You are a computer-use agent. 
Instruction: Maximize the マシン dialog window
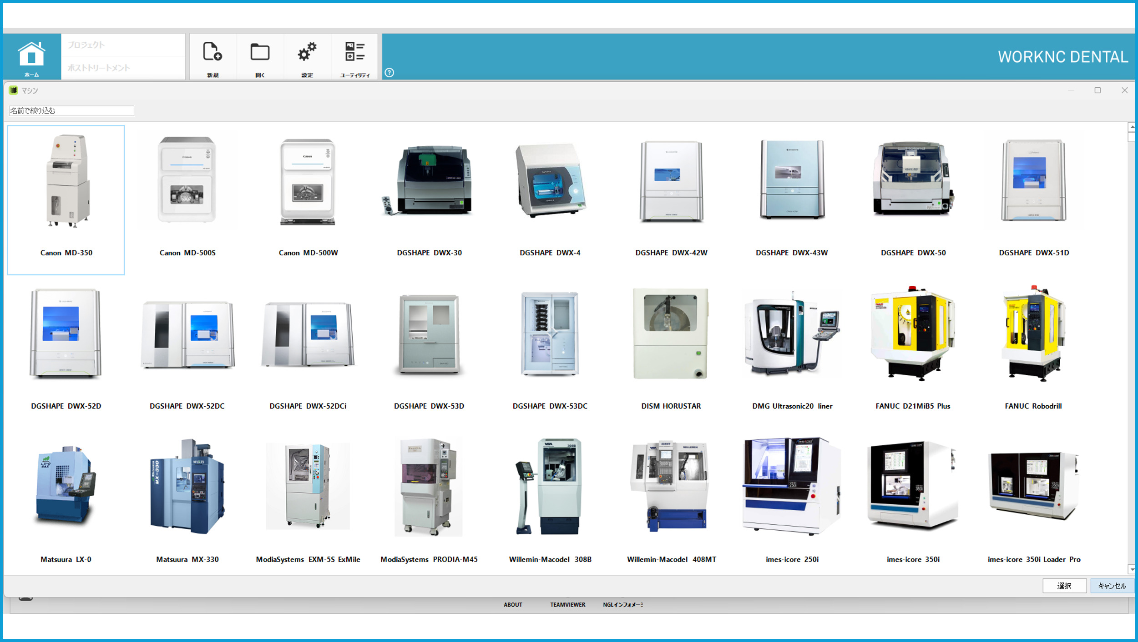(1098, 90)
